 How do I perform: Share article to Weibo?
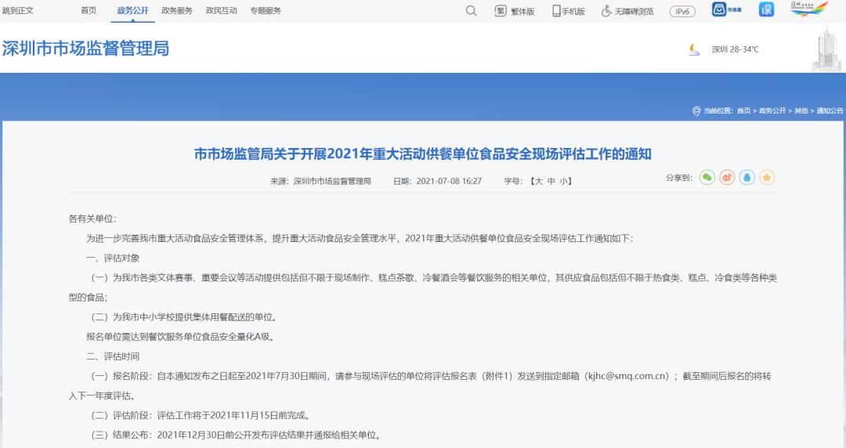pos(727,178)
